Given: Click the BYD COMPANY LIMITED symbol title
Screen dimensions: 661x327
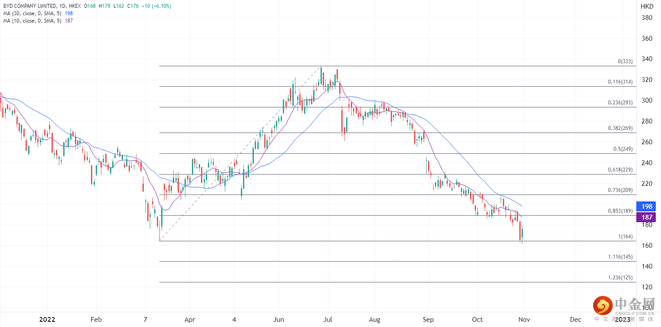Looking at the screenshot, I should tap(29, 6).
